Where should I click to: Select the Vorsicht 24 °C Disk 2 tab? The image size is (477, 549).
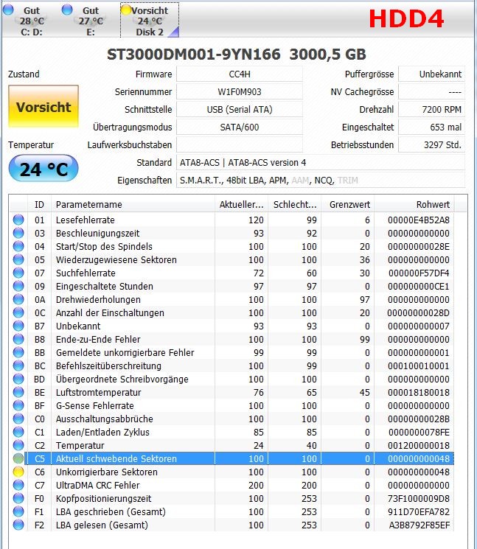[x=150, y=21]
